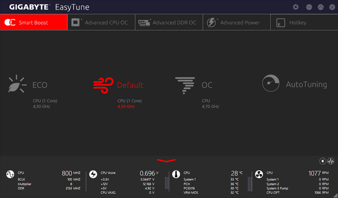The image size is (338, 198).
Task: Click the VRM MOS temperature row
Action: coord(211,193)
